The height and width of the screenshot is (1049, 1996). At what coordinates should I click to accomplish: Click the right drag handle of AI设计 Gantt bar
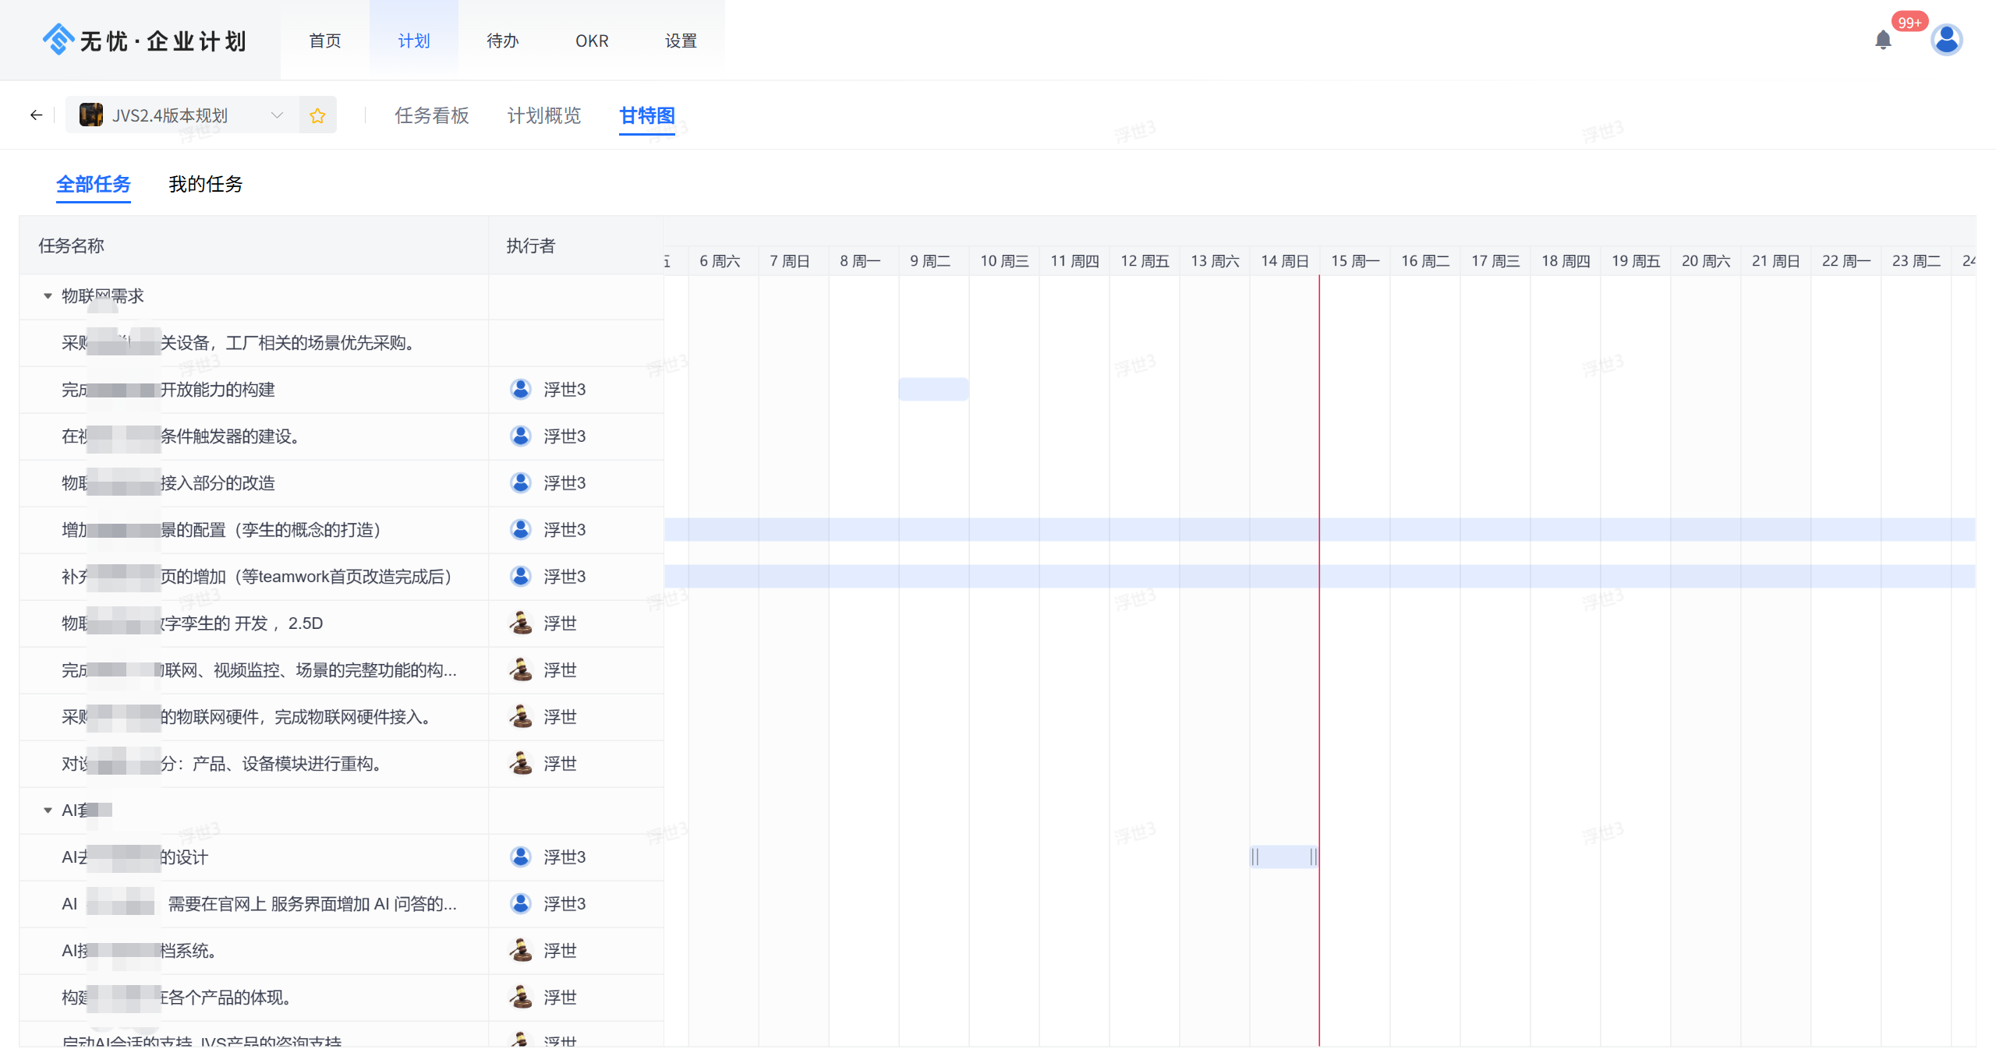click(1313, 857)
